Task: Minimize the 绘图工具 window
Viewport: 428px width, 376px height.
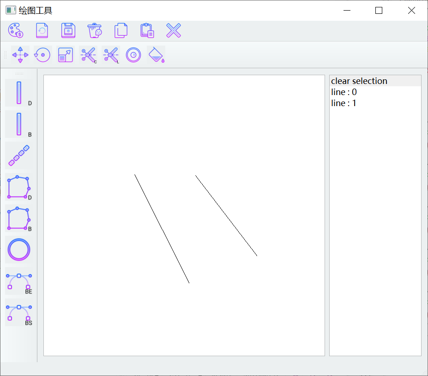Action: click(x=347, y=10)
